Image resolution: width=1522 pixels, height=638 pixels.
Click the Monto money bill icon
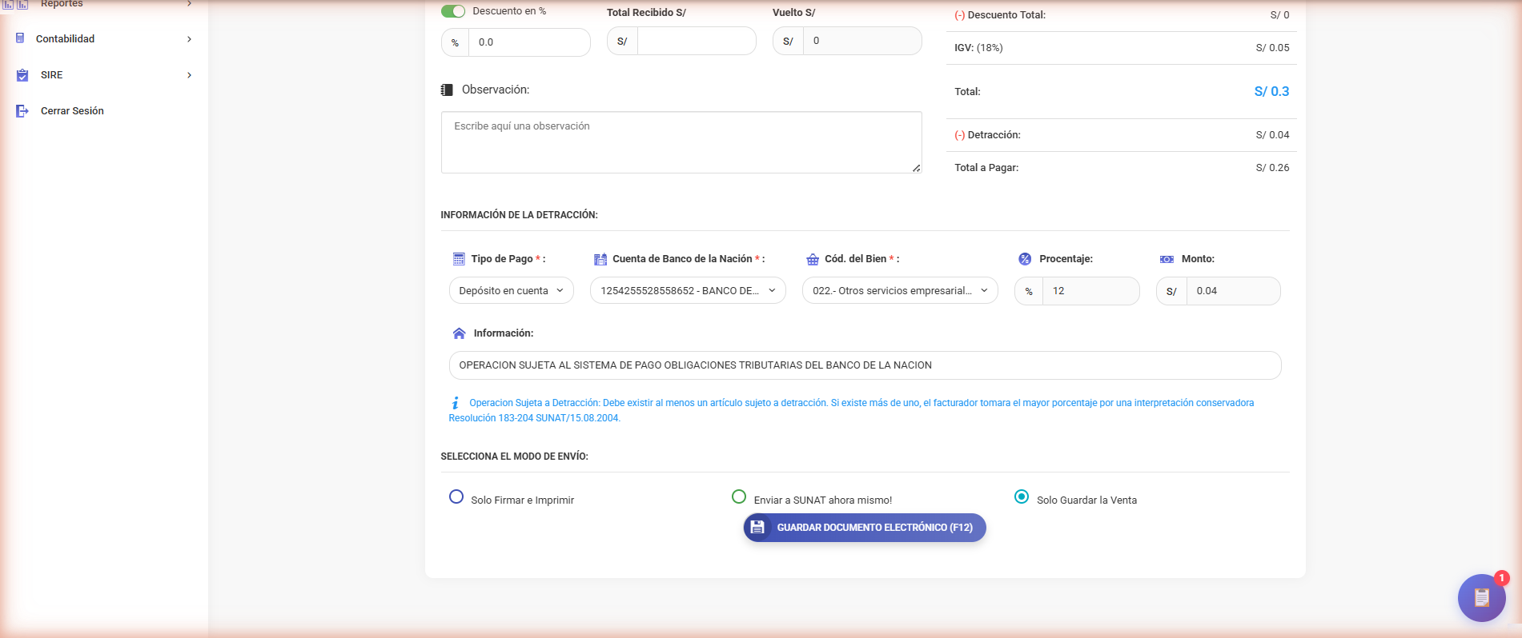(x=1167, y=259)
